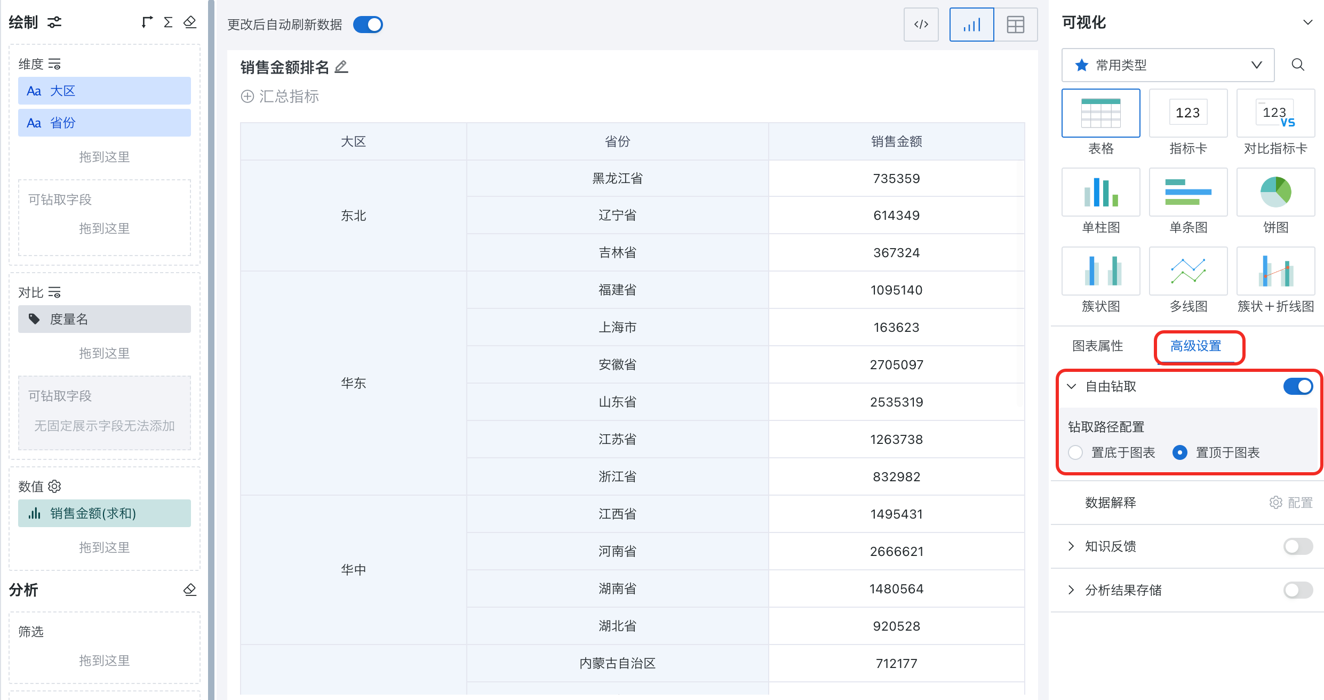Expand the 分析结果存储 section
Screen dimensions: 1324x700
(1071, 590)
